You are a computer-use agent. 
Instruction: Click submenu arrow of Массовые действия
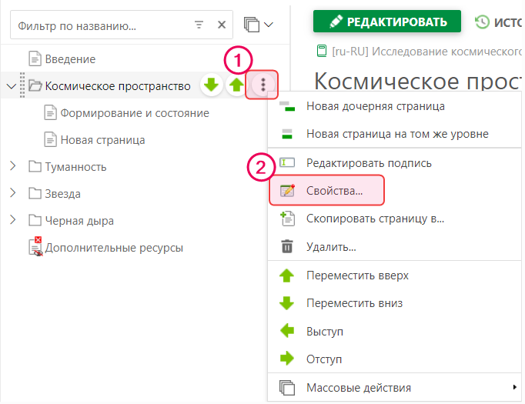click(x=515, y=387)
